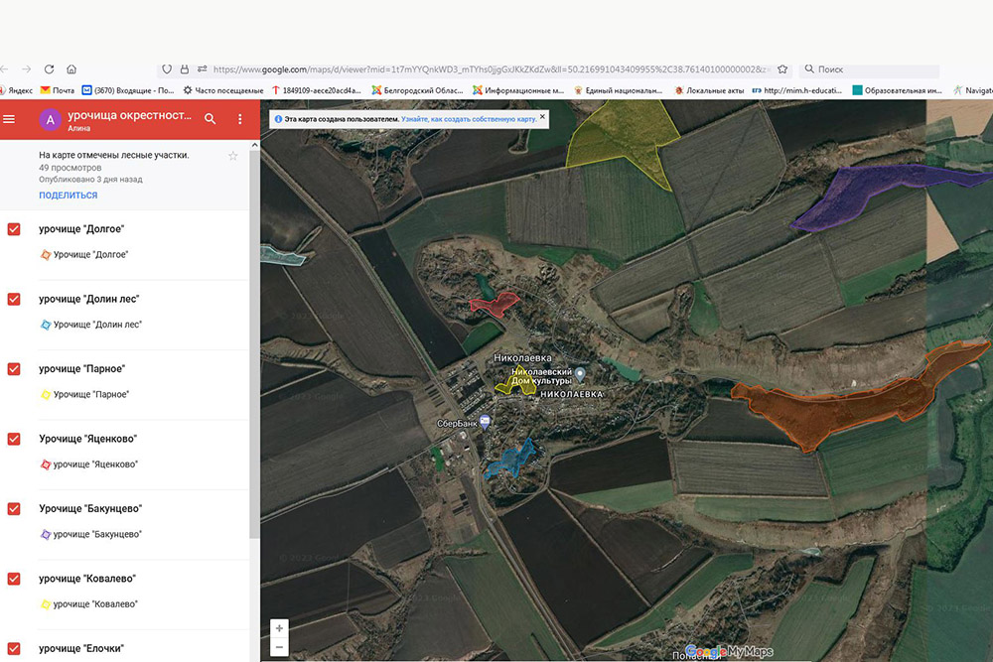The width and height of the screenshot is (993, 662).
Task: Zoom out with the minus button
Action: [x=279, y=647]
